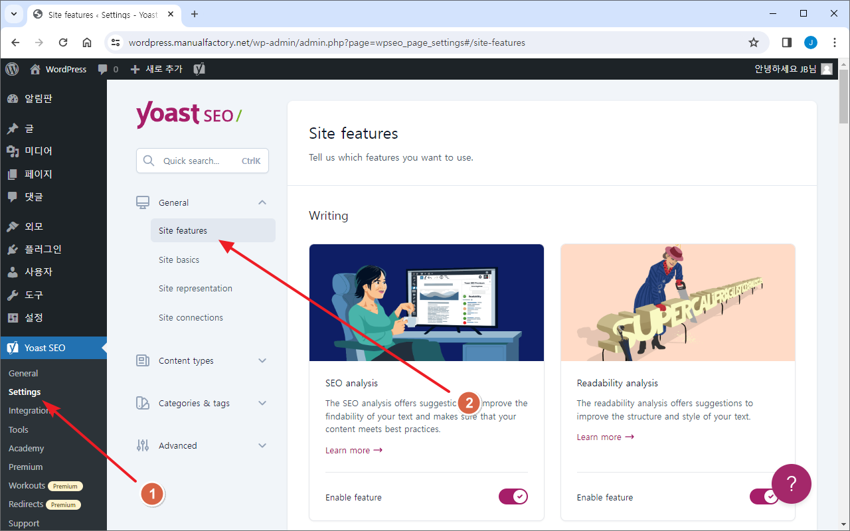Screen dimensions: 850x531
Task: Select Site features settings item
Action: tap(213, 230)
